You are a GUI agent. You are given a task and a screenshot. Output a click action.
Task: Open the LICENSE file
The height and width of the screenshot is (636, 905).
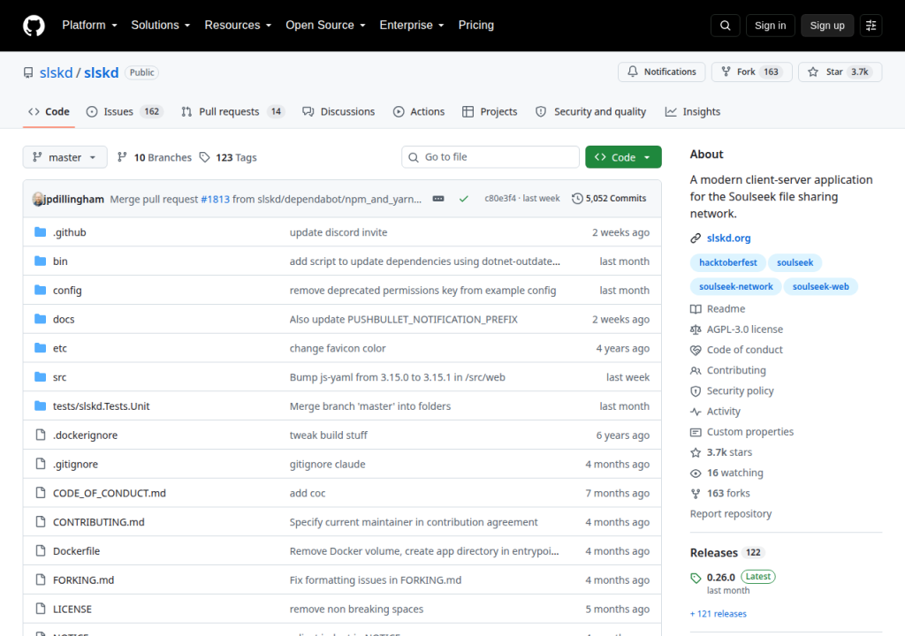pos(72,609)
